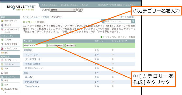Click the Import/Export (読み込み/書き出し) sidebar icon

[x=2, y=89]
